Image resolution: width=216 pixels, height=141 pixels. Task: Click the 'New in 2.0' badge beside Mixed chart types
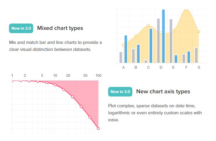click(x=21, y=28)
